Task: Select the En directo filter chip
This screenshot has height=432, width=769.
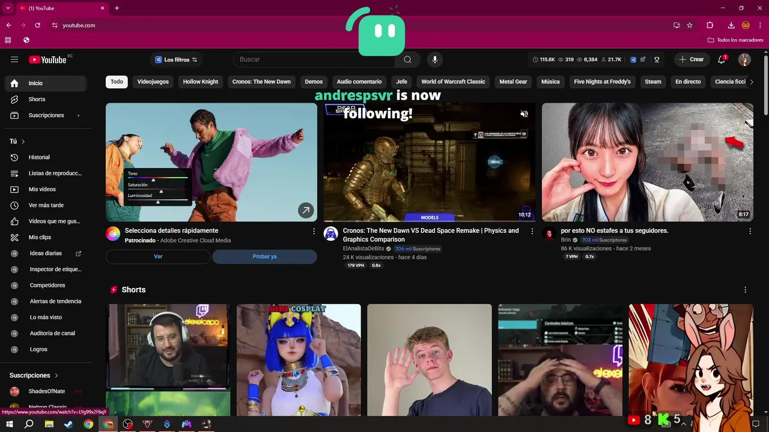Action: [x=688, y=82]
